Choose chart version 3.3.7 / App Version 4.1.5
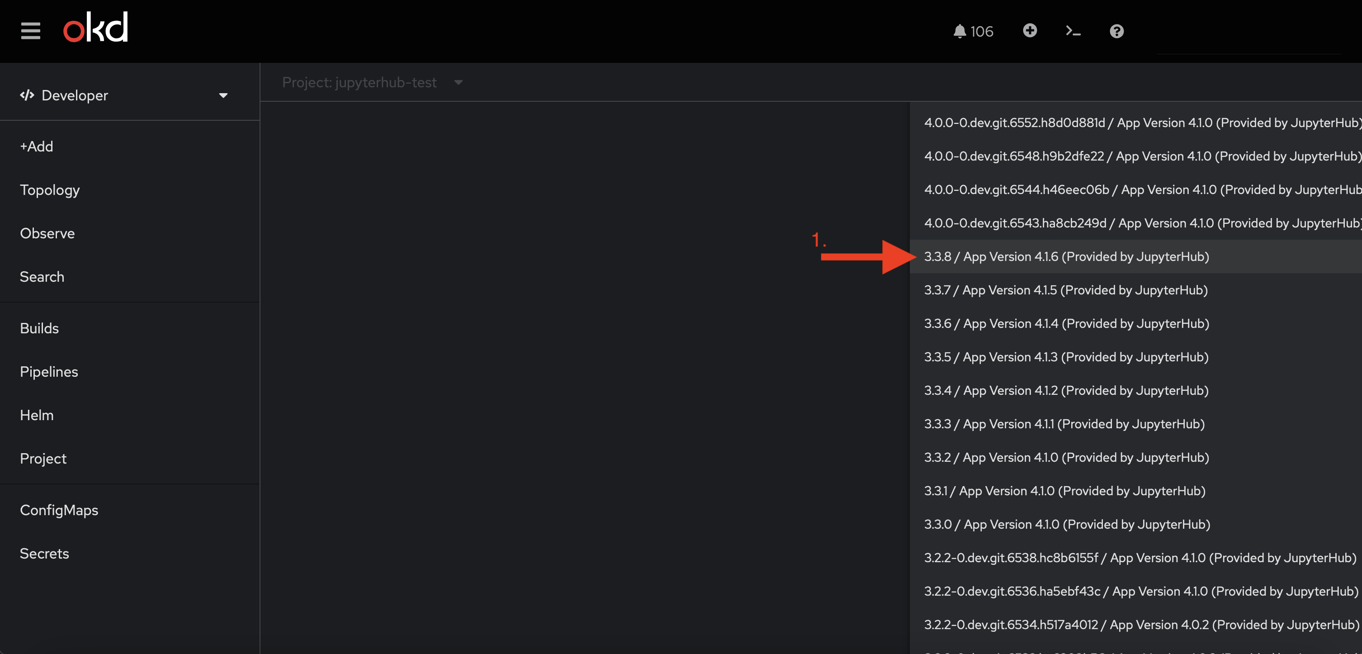 click(x=1136, y=290)
